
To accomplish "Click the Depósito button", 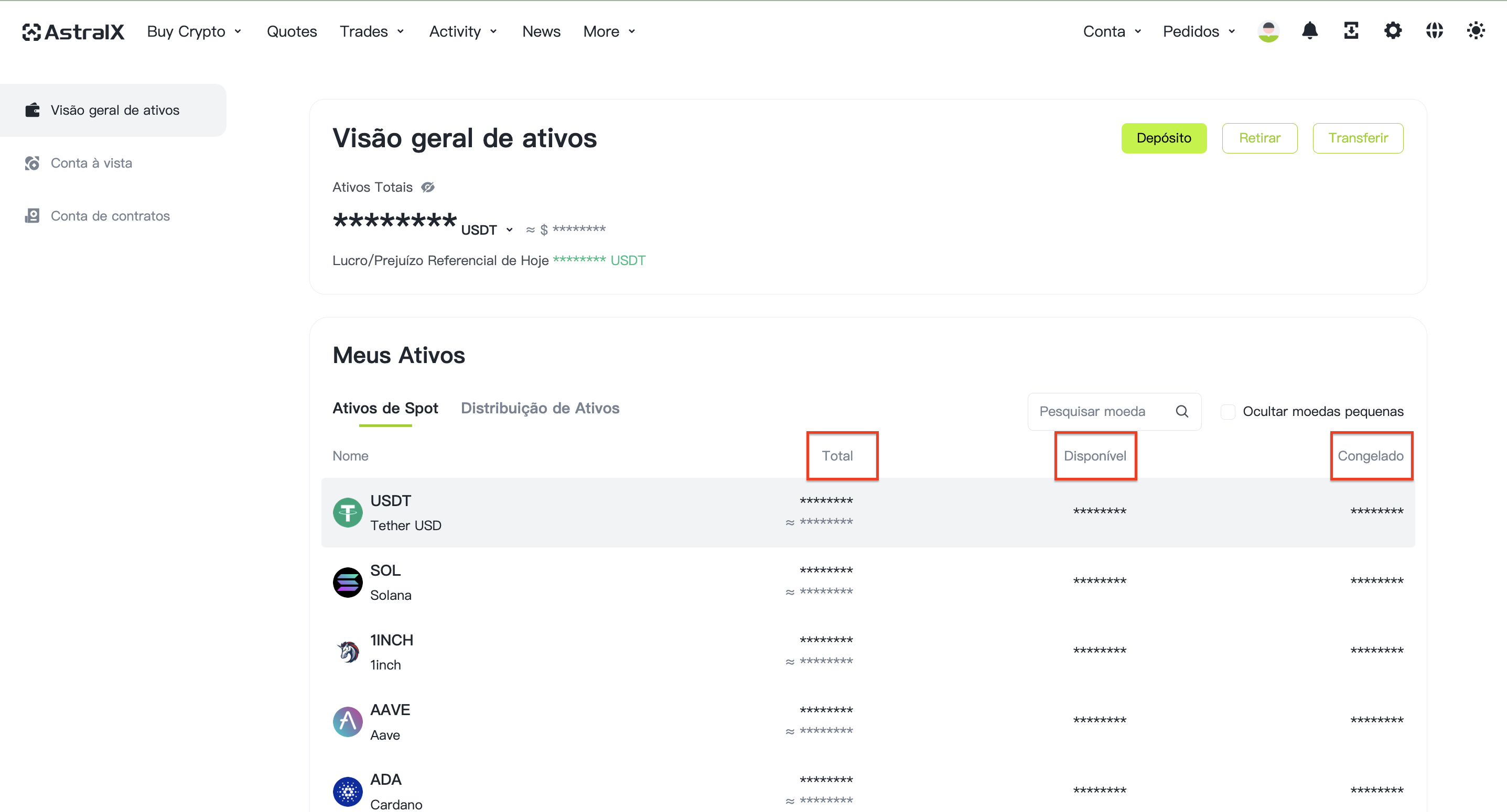I will coord(1164,138).
